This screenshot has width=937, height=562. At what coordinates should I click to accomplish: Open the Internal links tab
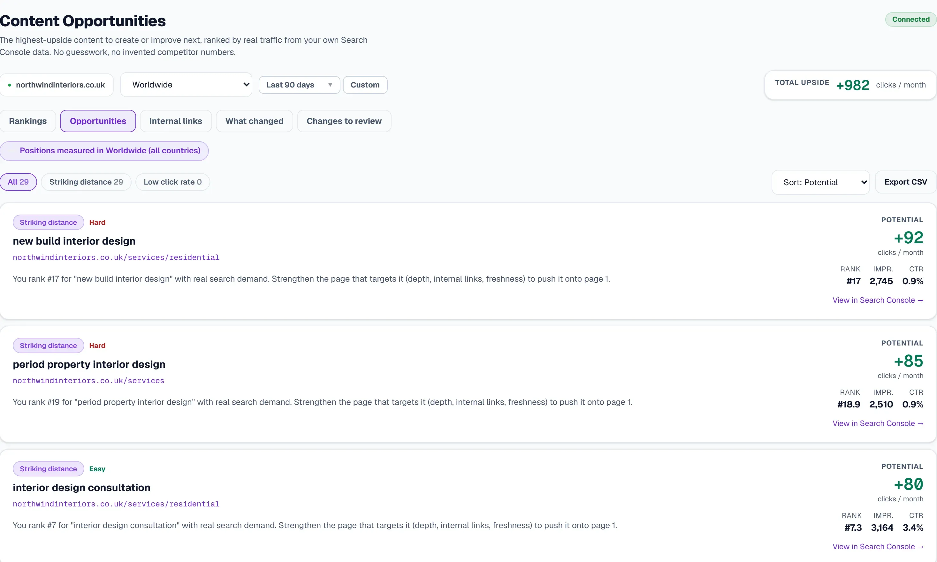(x=176, y=121)
